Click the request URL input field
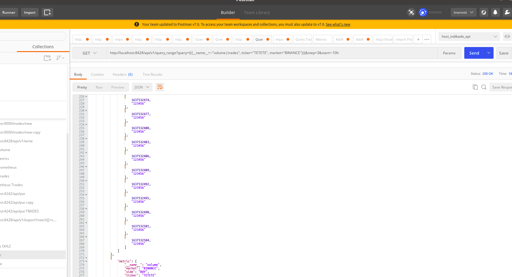Screen dimensions: 512x277 272,53
